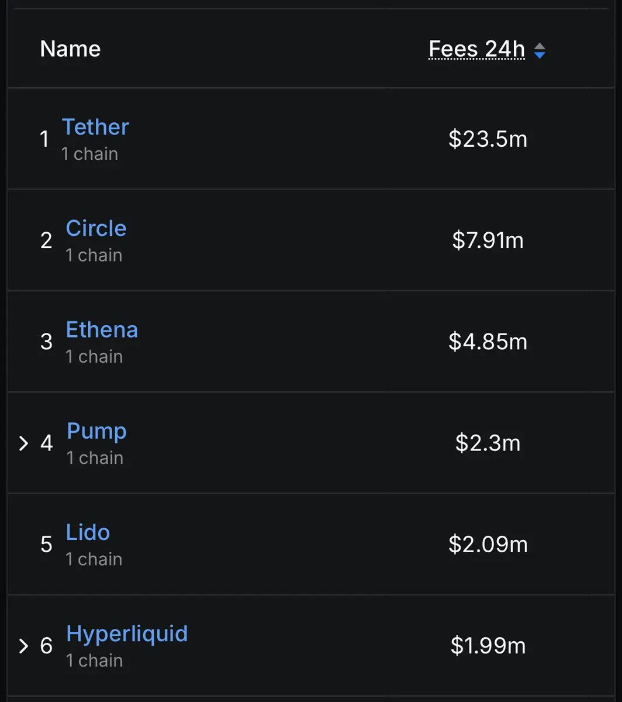Image resolution: width=622 pixels, height=702 pixels.
Task: Click Ethena's $4.85m fees value
Action: (488, 342)
